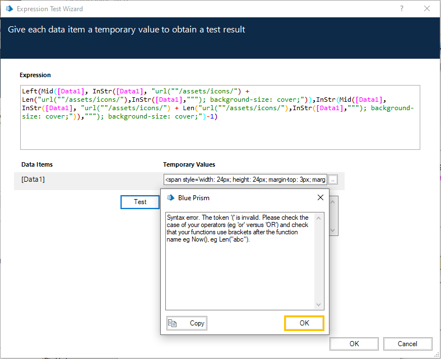Open the '..' browse button beside temporary value
This screenshot has width=441, height=359.
(333, 179)
